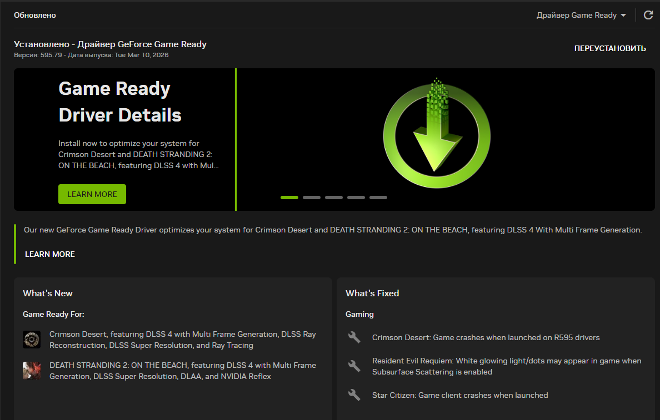Select the DEATH STRANDING 2: ON THE BEACH entry
The width and height of the screenshot is (660, 420).
[183, 371]
